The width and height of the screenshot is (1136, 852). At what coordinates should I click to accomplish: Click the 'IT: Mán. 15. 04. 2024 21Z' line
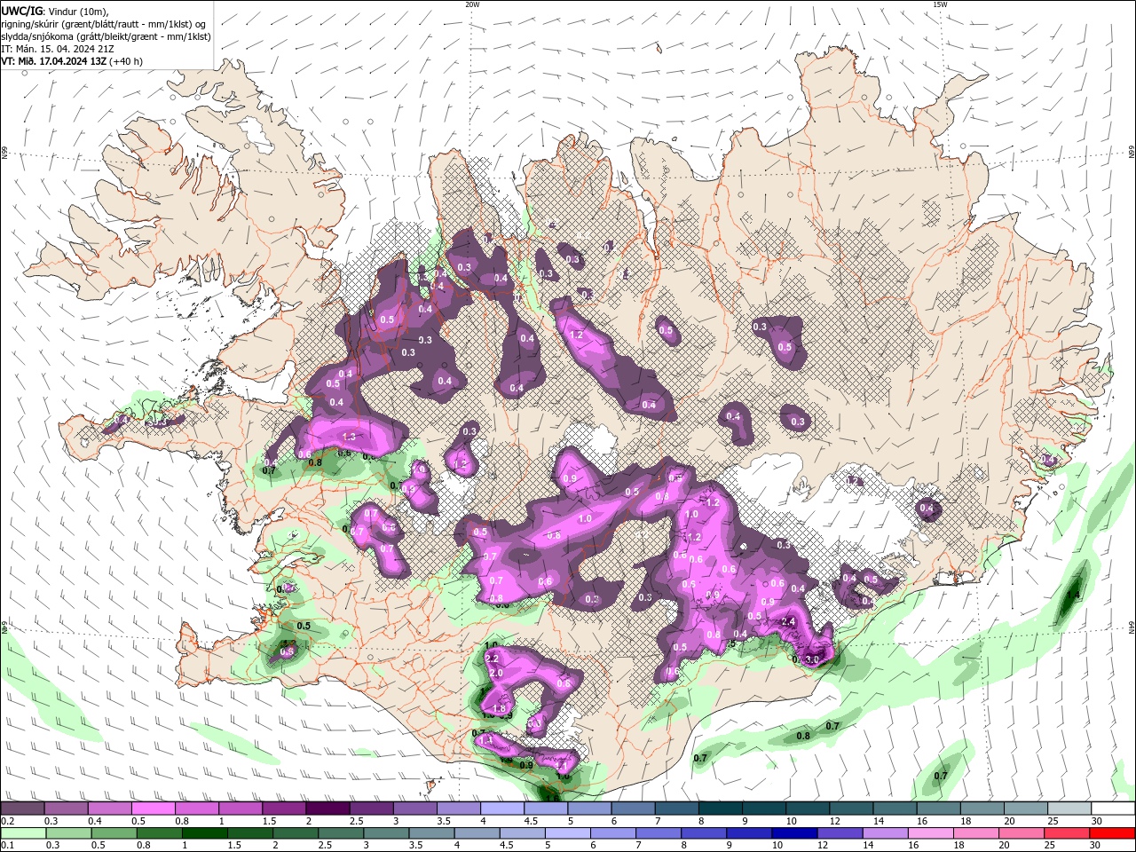(x=57, y=49)
